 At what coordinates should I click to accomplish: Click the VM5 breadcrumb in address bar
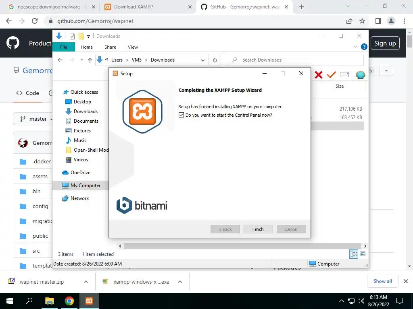(137, 60)
